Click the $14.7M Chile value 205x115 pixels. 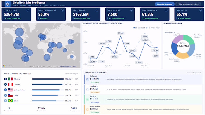(68, 95)
